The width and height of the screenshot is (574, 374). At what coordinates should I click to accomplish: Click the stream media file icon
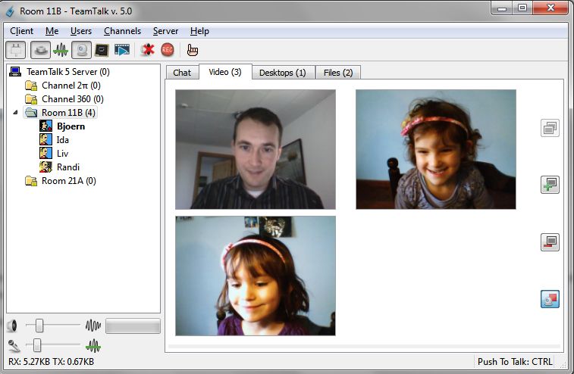coord(122,50)
